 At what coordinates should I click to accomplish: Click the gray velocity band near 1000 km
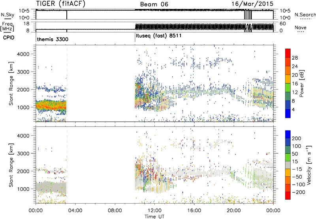click(51, 187)
